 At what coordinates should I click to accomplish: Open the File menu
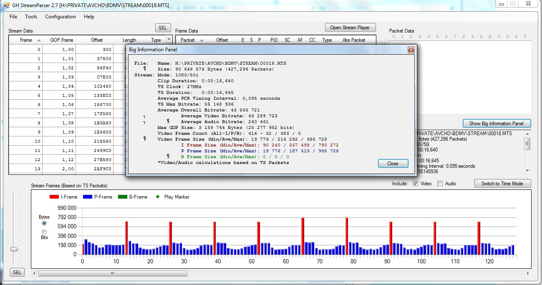coord(13,17)
